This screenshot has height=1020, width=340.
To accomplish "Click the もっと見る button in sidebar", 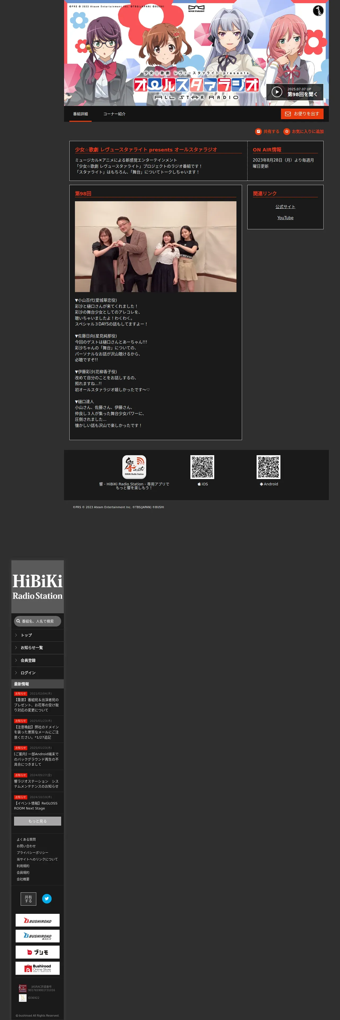I will pos(38,821).
